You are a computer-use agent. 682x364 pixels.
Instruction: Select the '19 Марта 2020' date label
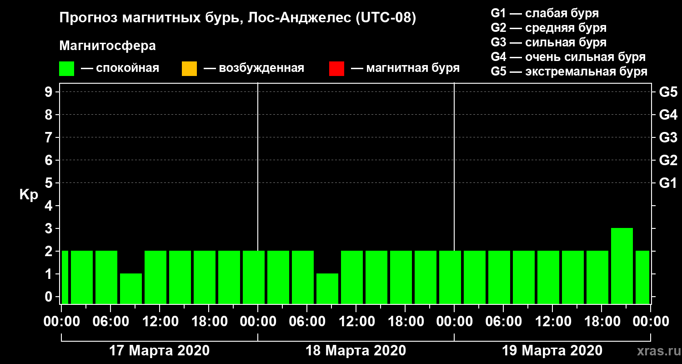point(552,351)
